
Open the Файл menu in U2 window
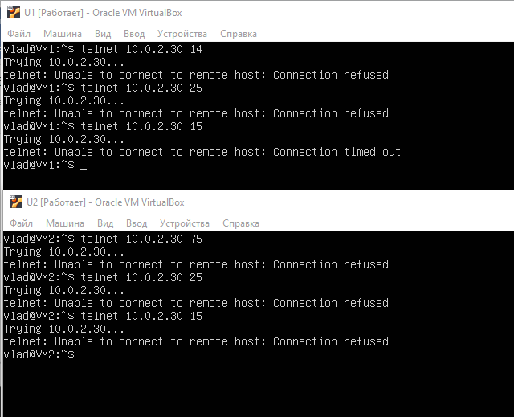pyautogui.click(x=22, y=223)
